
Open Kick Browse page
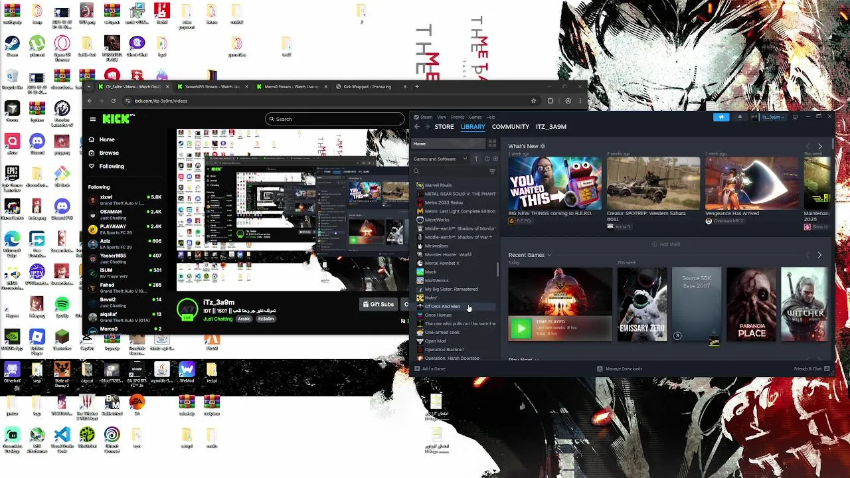click(x=109, y=153)
